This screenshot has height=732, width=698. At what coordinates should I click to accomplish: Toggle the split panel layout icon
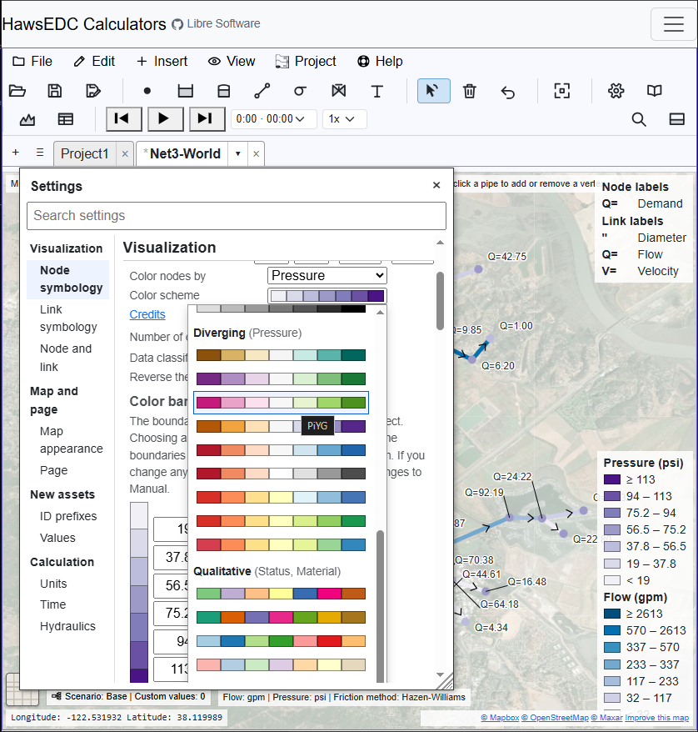(x=676, y=119)
